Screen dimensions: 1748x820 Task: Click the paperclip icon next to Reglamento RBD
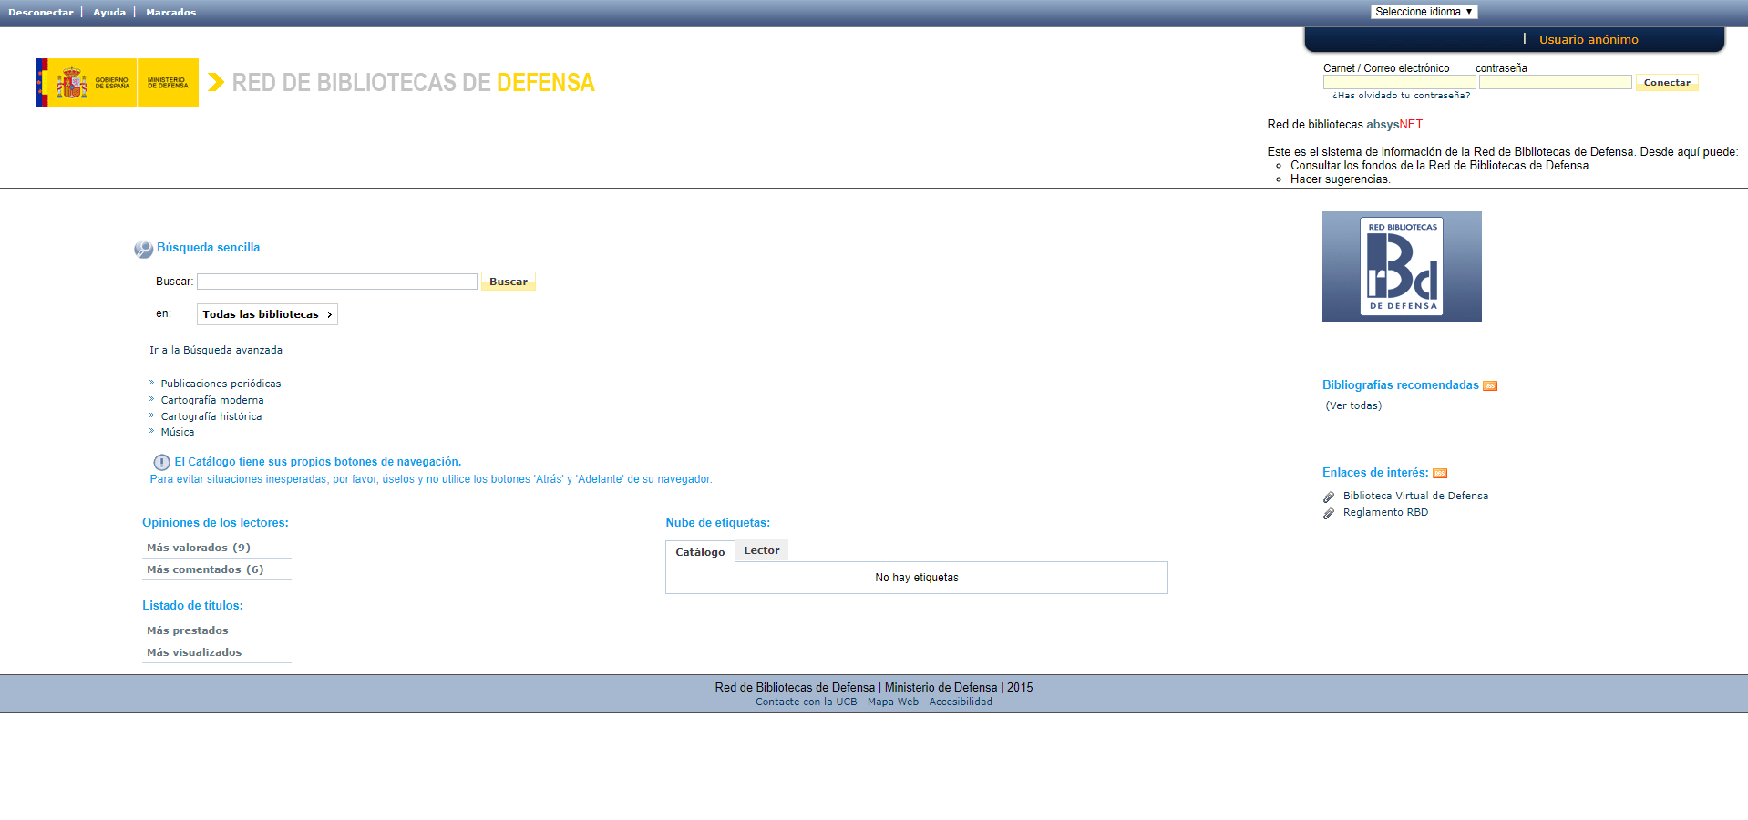click(x=1329, y=513)
